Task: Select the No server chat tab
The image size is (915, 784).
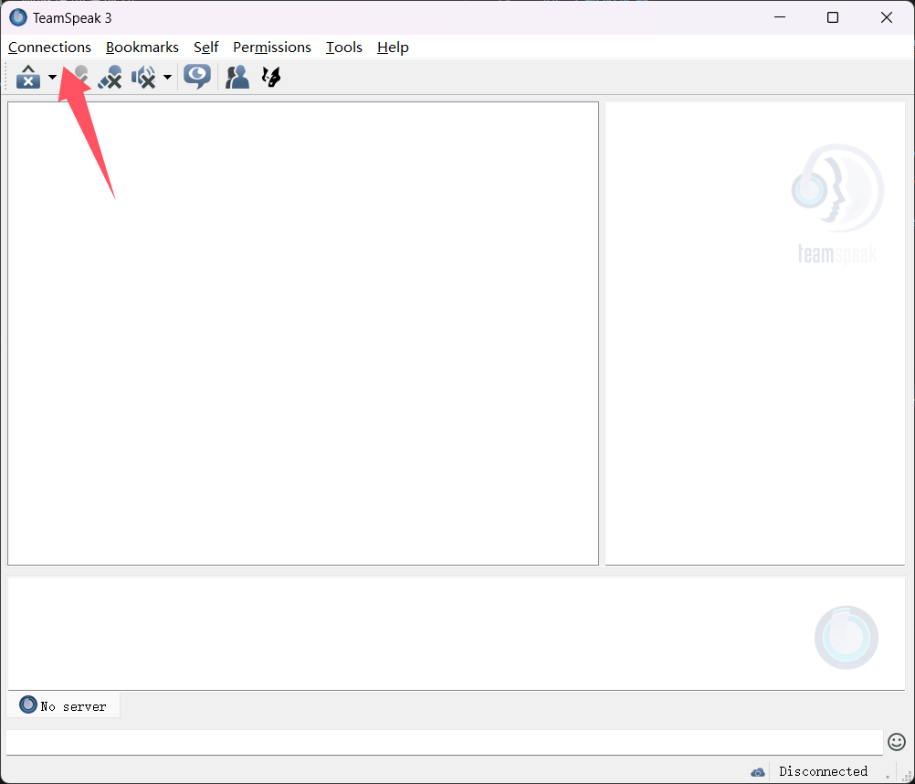Action: click(x=64, y=705)
